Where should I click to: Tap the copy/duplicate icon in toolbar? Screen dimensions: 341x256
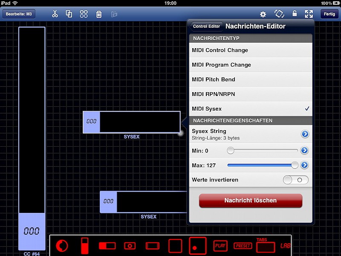pos(69,14)
